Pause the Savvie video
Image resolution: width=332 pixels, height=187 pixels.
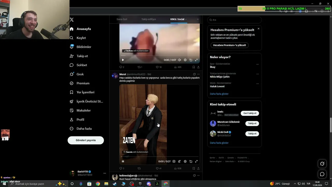pos(123,161)
